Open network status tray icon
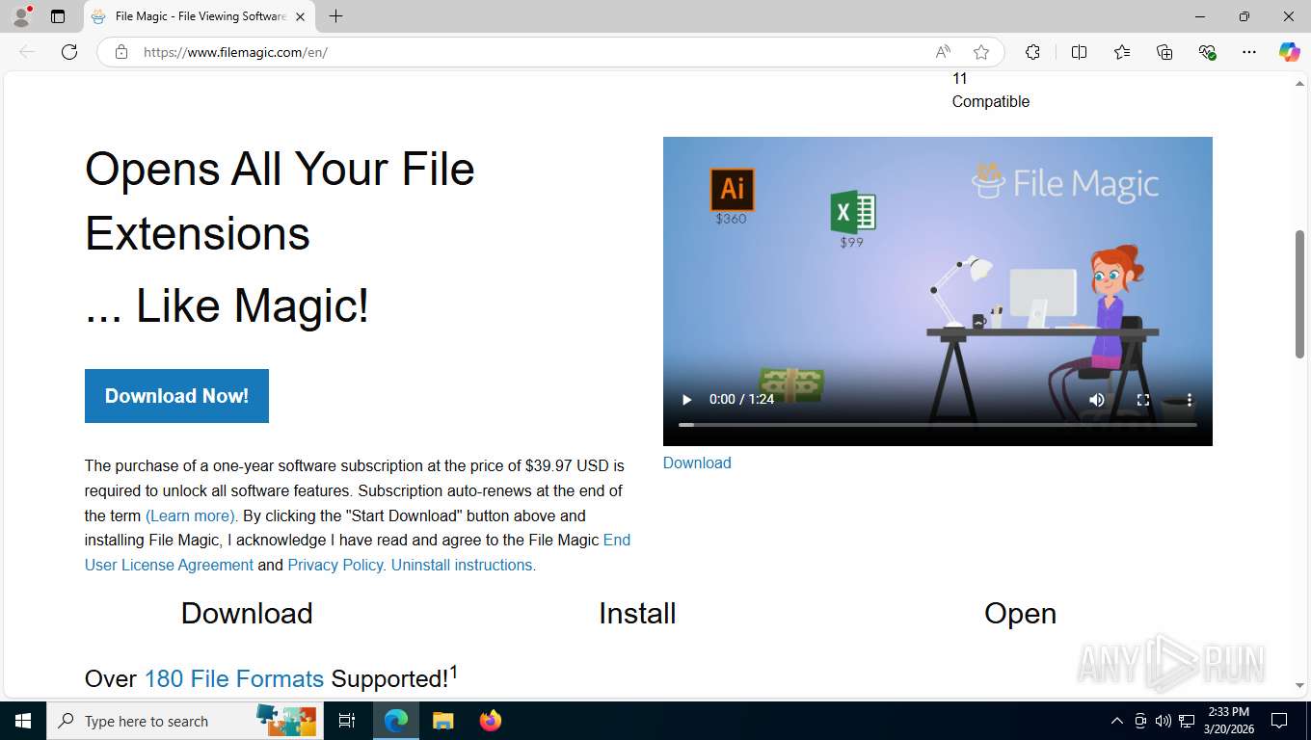Image resolution: width=1311 pixels, height=740 pixels. [x=1187, y=721]
